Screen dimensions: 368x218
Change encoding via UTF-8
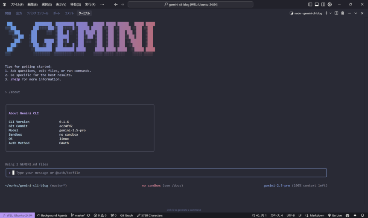[291, 215]
